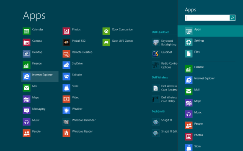243x151 pixels.
Task: Click the TechSmith group heading
Action: 158,111
